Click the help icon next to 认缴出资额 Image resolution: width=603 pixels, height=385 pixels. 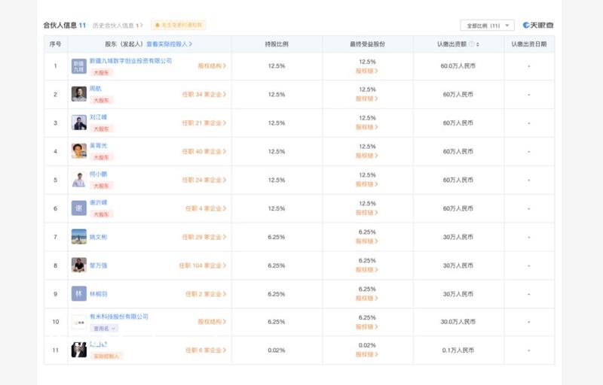click(471, 44)
